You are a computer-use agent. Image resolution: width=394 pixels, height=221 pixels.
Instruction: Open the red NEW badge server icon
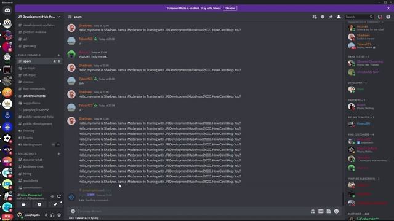point(7,217)
